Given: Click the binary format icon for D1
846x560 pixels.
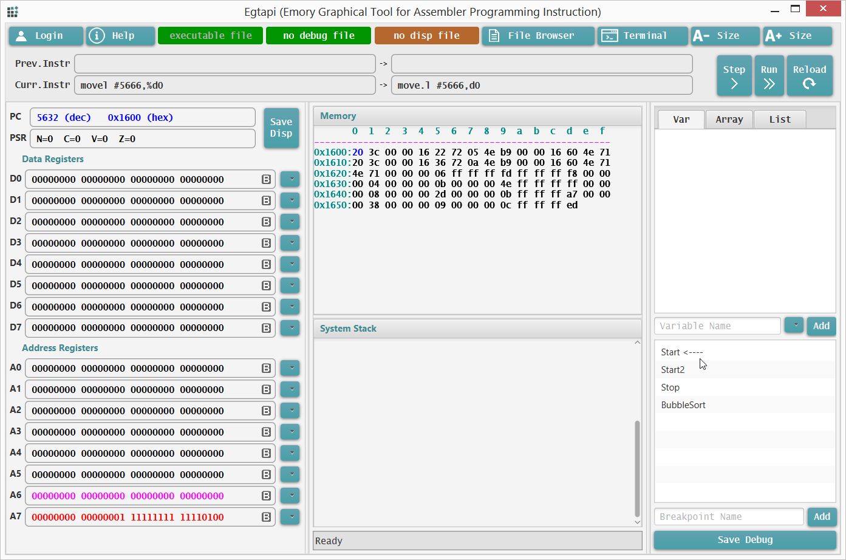Looking at the screenshot, I should pyautogui.click(x=266, y=200).
